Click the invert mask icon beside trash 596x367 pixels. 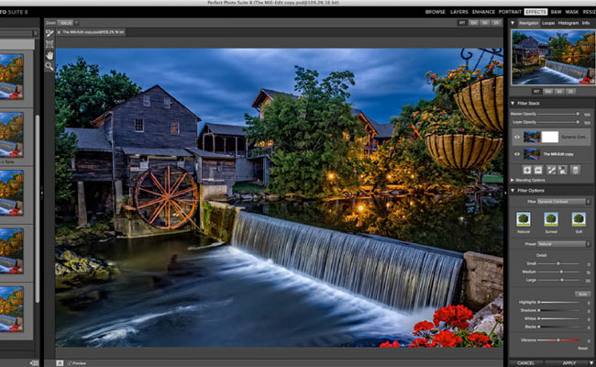click(x=563, y=170)
